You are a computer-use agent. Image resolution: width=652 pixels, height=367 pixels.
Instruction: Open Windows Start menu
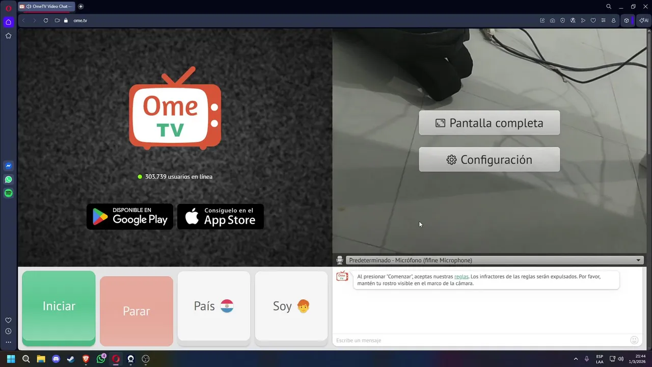11,359
